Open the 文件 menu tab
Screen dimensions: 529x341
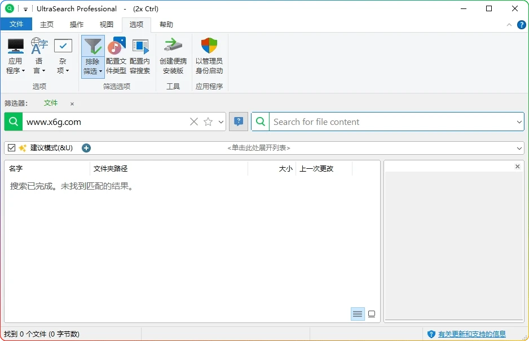pyautogui.click(x=16, y=24)
